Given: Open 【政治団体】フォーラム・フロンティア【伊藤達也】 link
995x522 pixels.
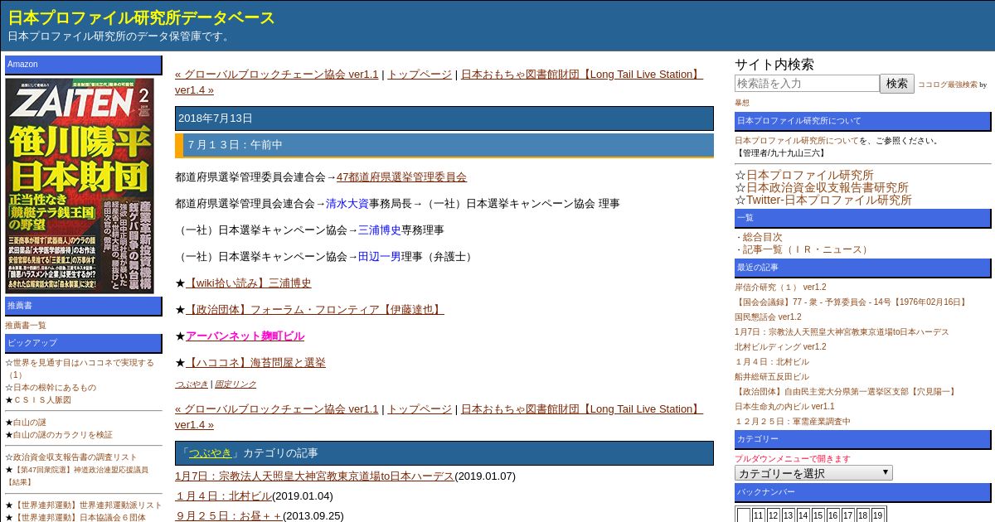Looking at the screenshot, I should 315,309.
